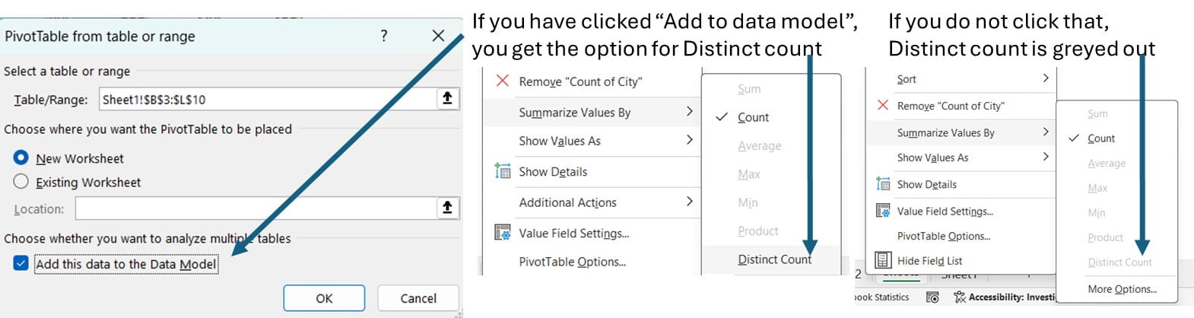Click the red X icon below Sort
The image size is (1194, 318).
882,105
